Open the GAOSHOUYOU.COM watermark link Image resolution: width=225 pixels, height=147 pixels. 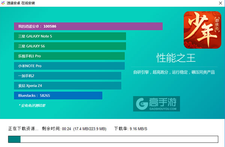[x=163, y=109]
